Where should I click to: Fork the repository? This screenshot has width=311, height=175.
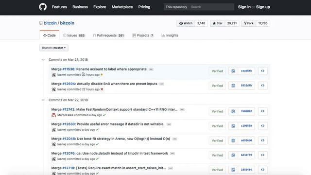tap(249, 23)
